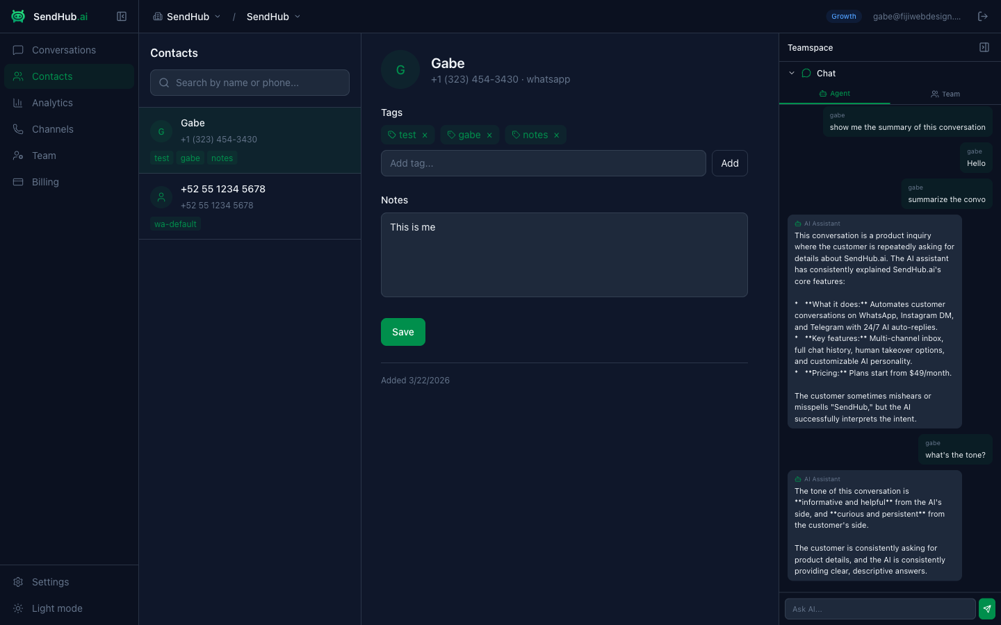Image resolution: width=1001 pixels, height=625 pixels.
Task: Click the 'summarize the convo' message
Action: click(947, 194)
